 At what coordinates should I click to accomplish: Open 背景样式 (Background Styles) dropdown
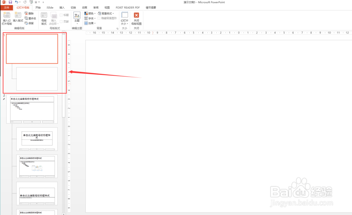pos(106,13)
